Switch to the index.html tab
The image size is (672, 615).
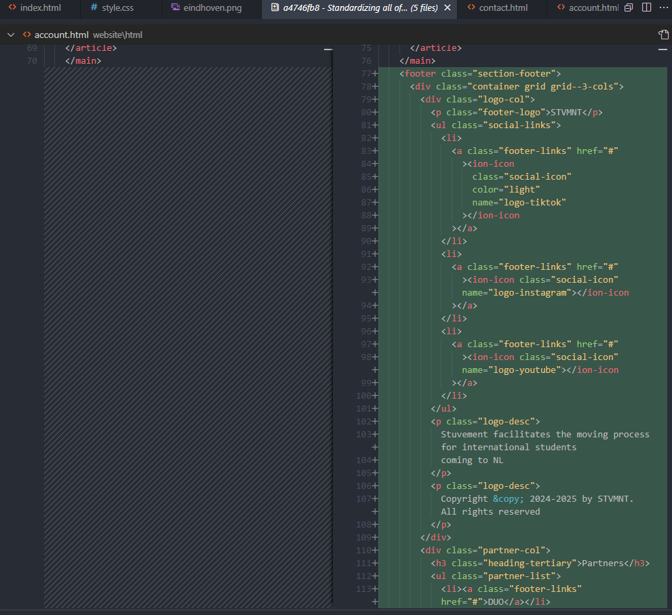[x=40, y=8]
